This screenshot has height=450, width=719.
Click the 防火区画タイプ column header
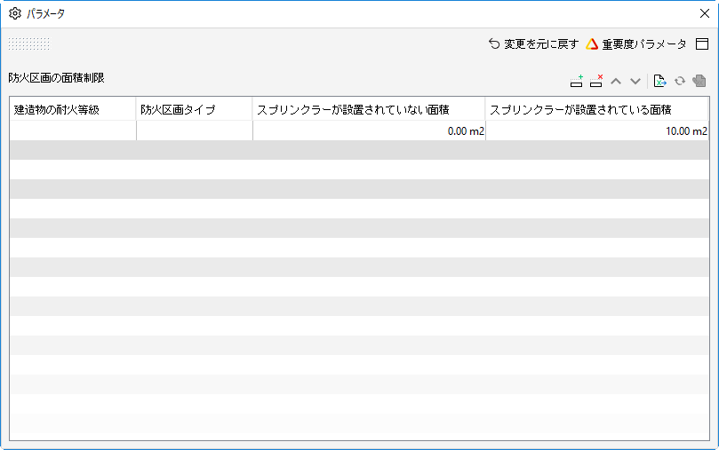(194, 109)
